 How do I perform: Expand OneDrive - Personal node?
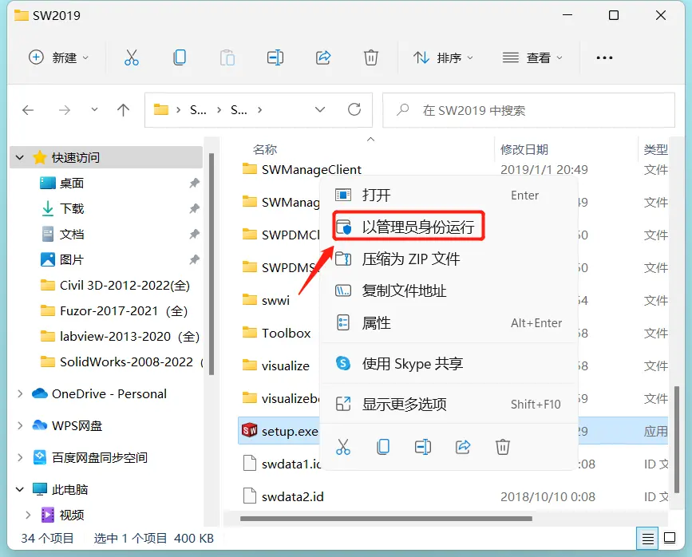pyautogui.click(x=20, y=393)
